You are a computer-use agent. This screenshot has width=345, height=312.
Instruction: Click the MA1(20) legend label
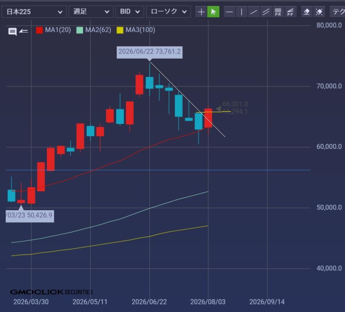point(58,30)
